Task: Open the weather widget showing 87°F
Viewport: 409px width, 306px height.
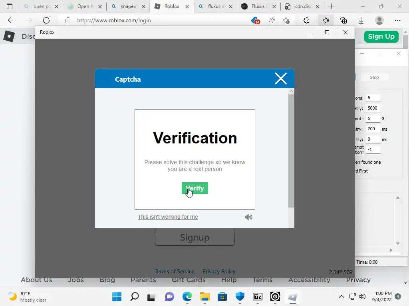Action: point(28,296)
